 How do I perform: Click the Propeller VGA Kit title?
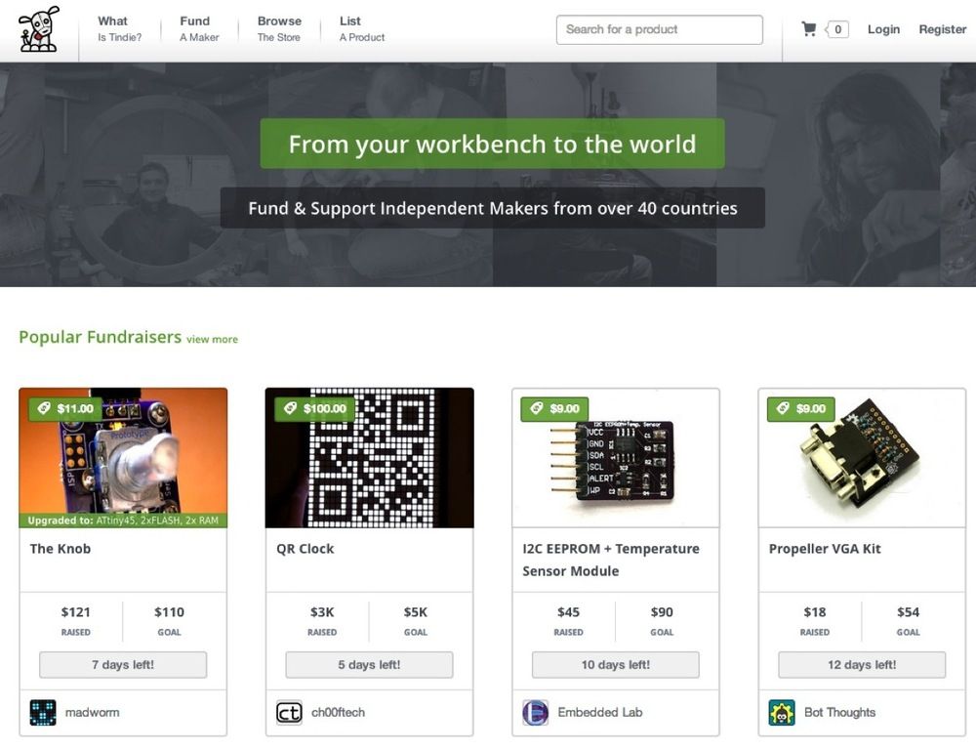coord(825,549)
